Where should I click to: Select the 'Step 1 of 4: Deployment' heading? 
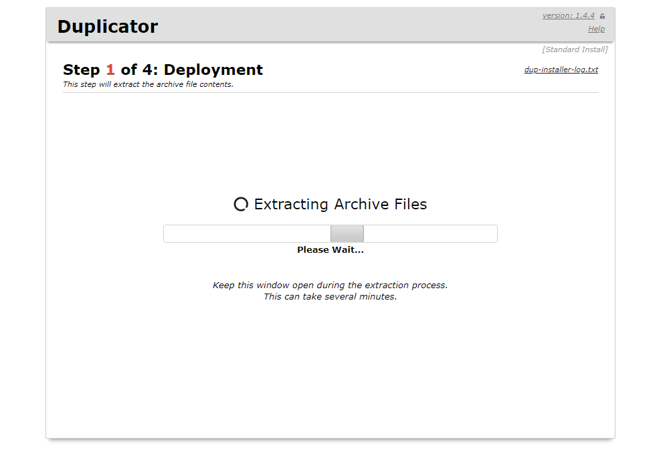[163, 70]
